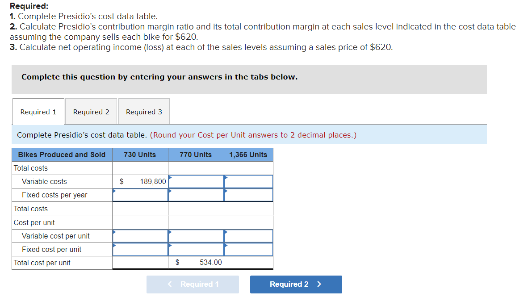The width and height of the screenshot is (528, 297).
Task: Click the 189,800 variable costs cell
Action: [x=139, y=181]
